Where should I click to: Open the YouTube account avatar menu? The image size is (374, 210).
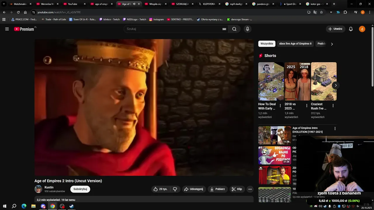click(x=362, y=29)
